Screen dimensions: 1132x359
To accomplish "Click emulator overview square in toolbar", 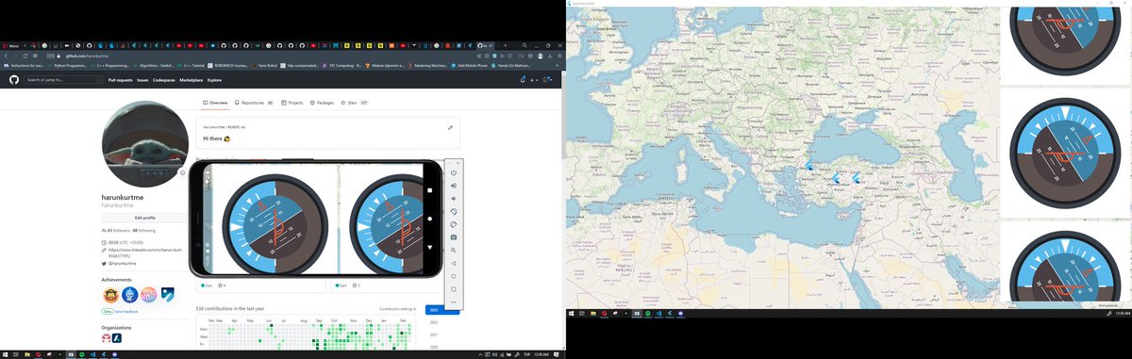I will tap(454, 289).
